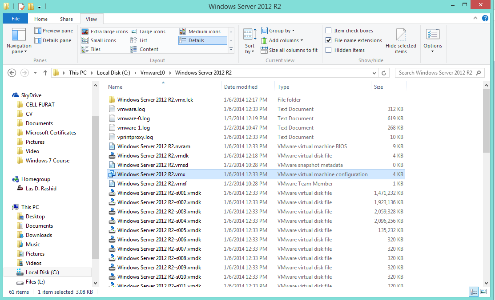The width and height of the screenshot is (495, 300).
Task: Switch layout to Extra large icons
Action: [x=105, y=32]
